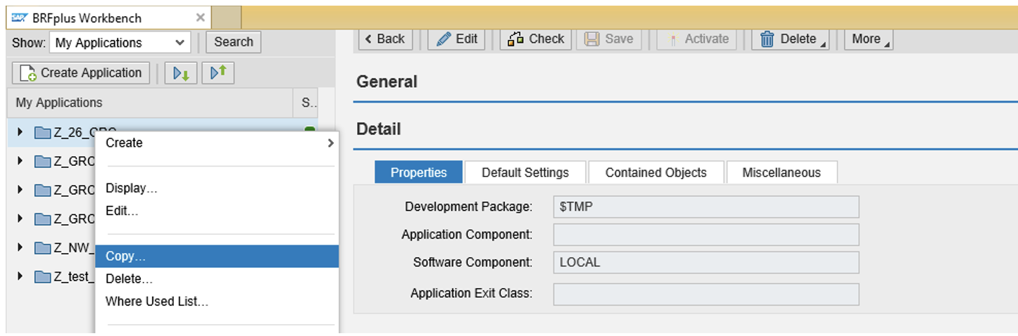Click the Edit toolbar button

457,39
